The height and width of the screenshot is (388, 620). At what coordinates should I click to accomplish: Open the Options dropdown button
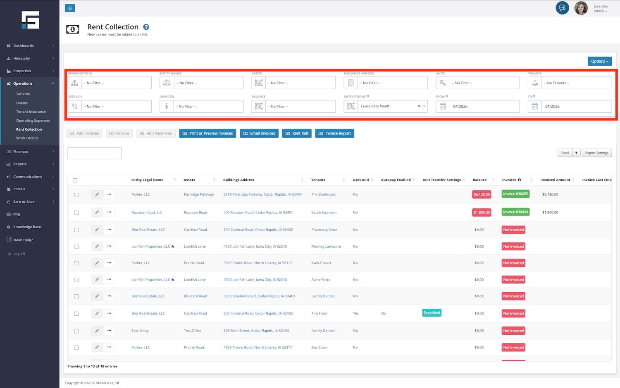[x=599, y=61]
